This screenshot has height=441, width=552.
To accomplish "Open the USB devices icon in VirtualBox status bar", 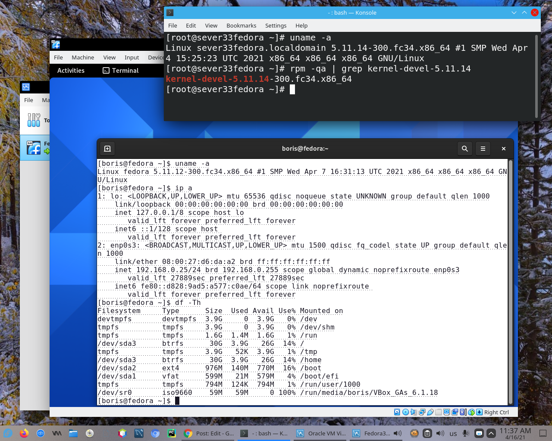I will tap(431, 412).
